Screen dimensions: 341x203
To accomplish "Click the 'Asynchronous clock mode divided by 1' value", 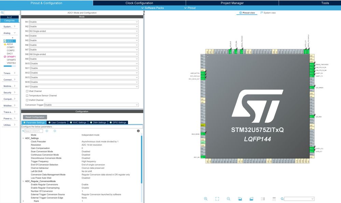I will pos(100,141).
